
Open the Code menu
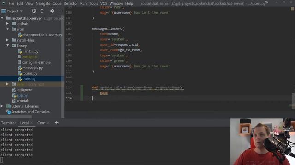(x=57, y=3)
